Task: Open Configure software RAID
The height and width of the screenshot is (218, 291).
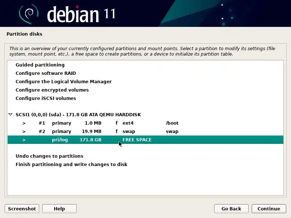Action: pos(46,73)
